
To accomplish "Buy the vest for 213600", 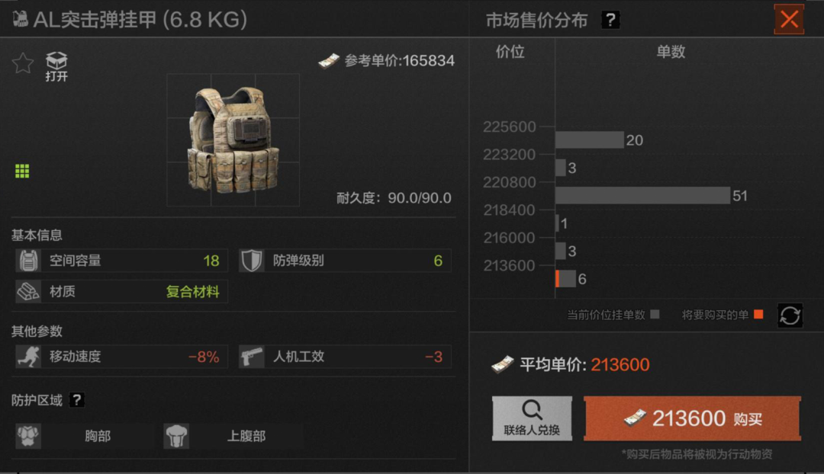I will click(x=692, y=418).
